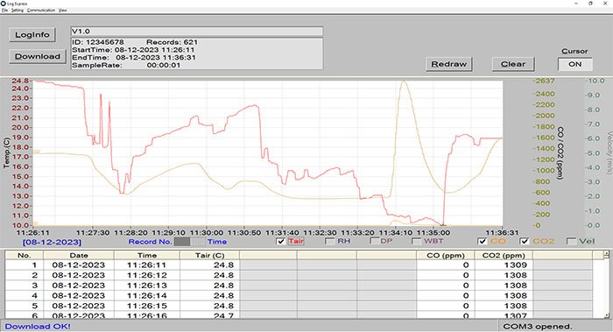Uncheck the Tair checkbox
The image size is (613, 332).
pos(281,241)
